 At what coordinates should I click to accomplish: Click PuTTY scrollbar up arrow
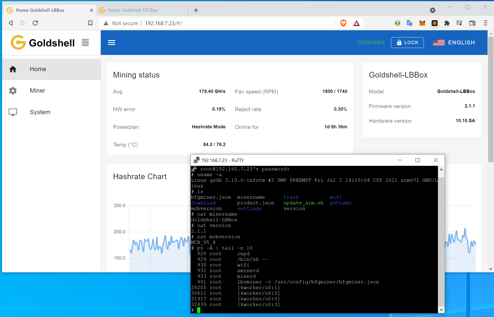tap(441, 169)
